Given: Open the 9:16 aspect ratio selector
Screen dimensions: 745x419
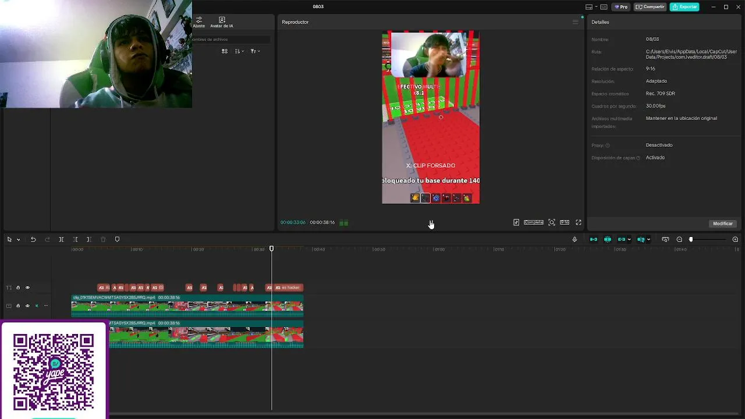Looking at the screenshot, I should (x=565, y=222).
